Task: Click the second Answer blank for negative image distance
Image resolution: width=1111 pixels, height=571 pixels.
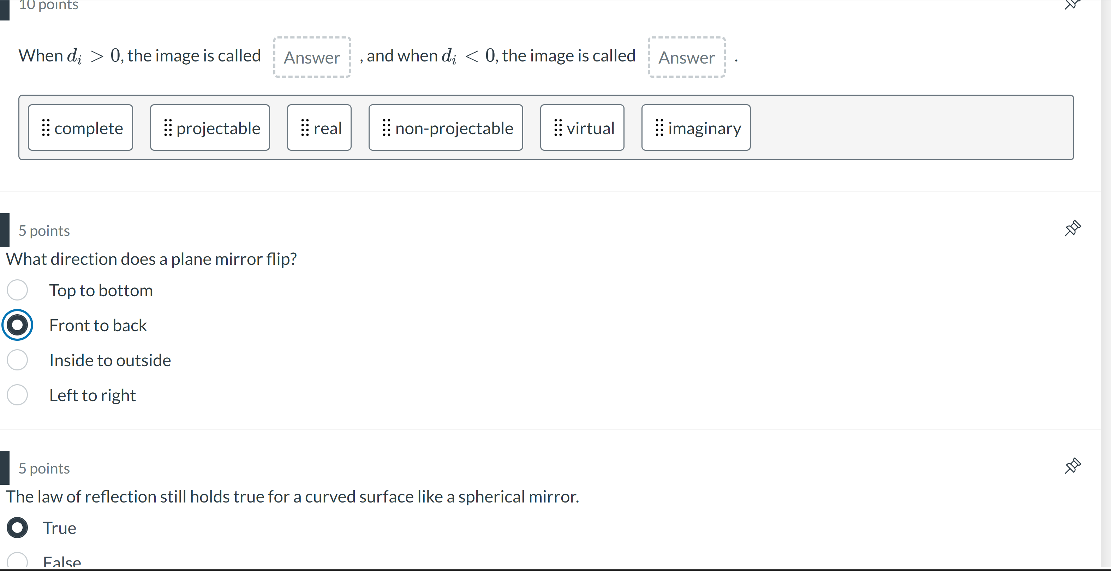Action: pyautogui.click(x=686, y=57)
